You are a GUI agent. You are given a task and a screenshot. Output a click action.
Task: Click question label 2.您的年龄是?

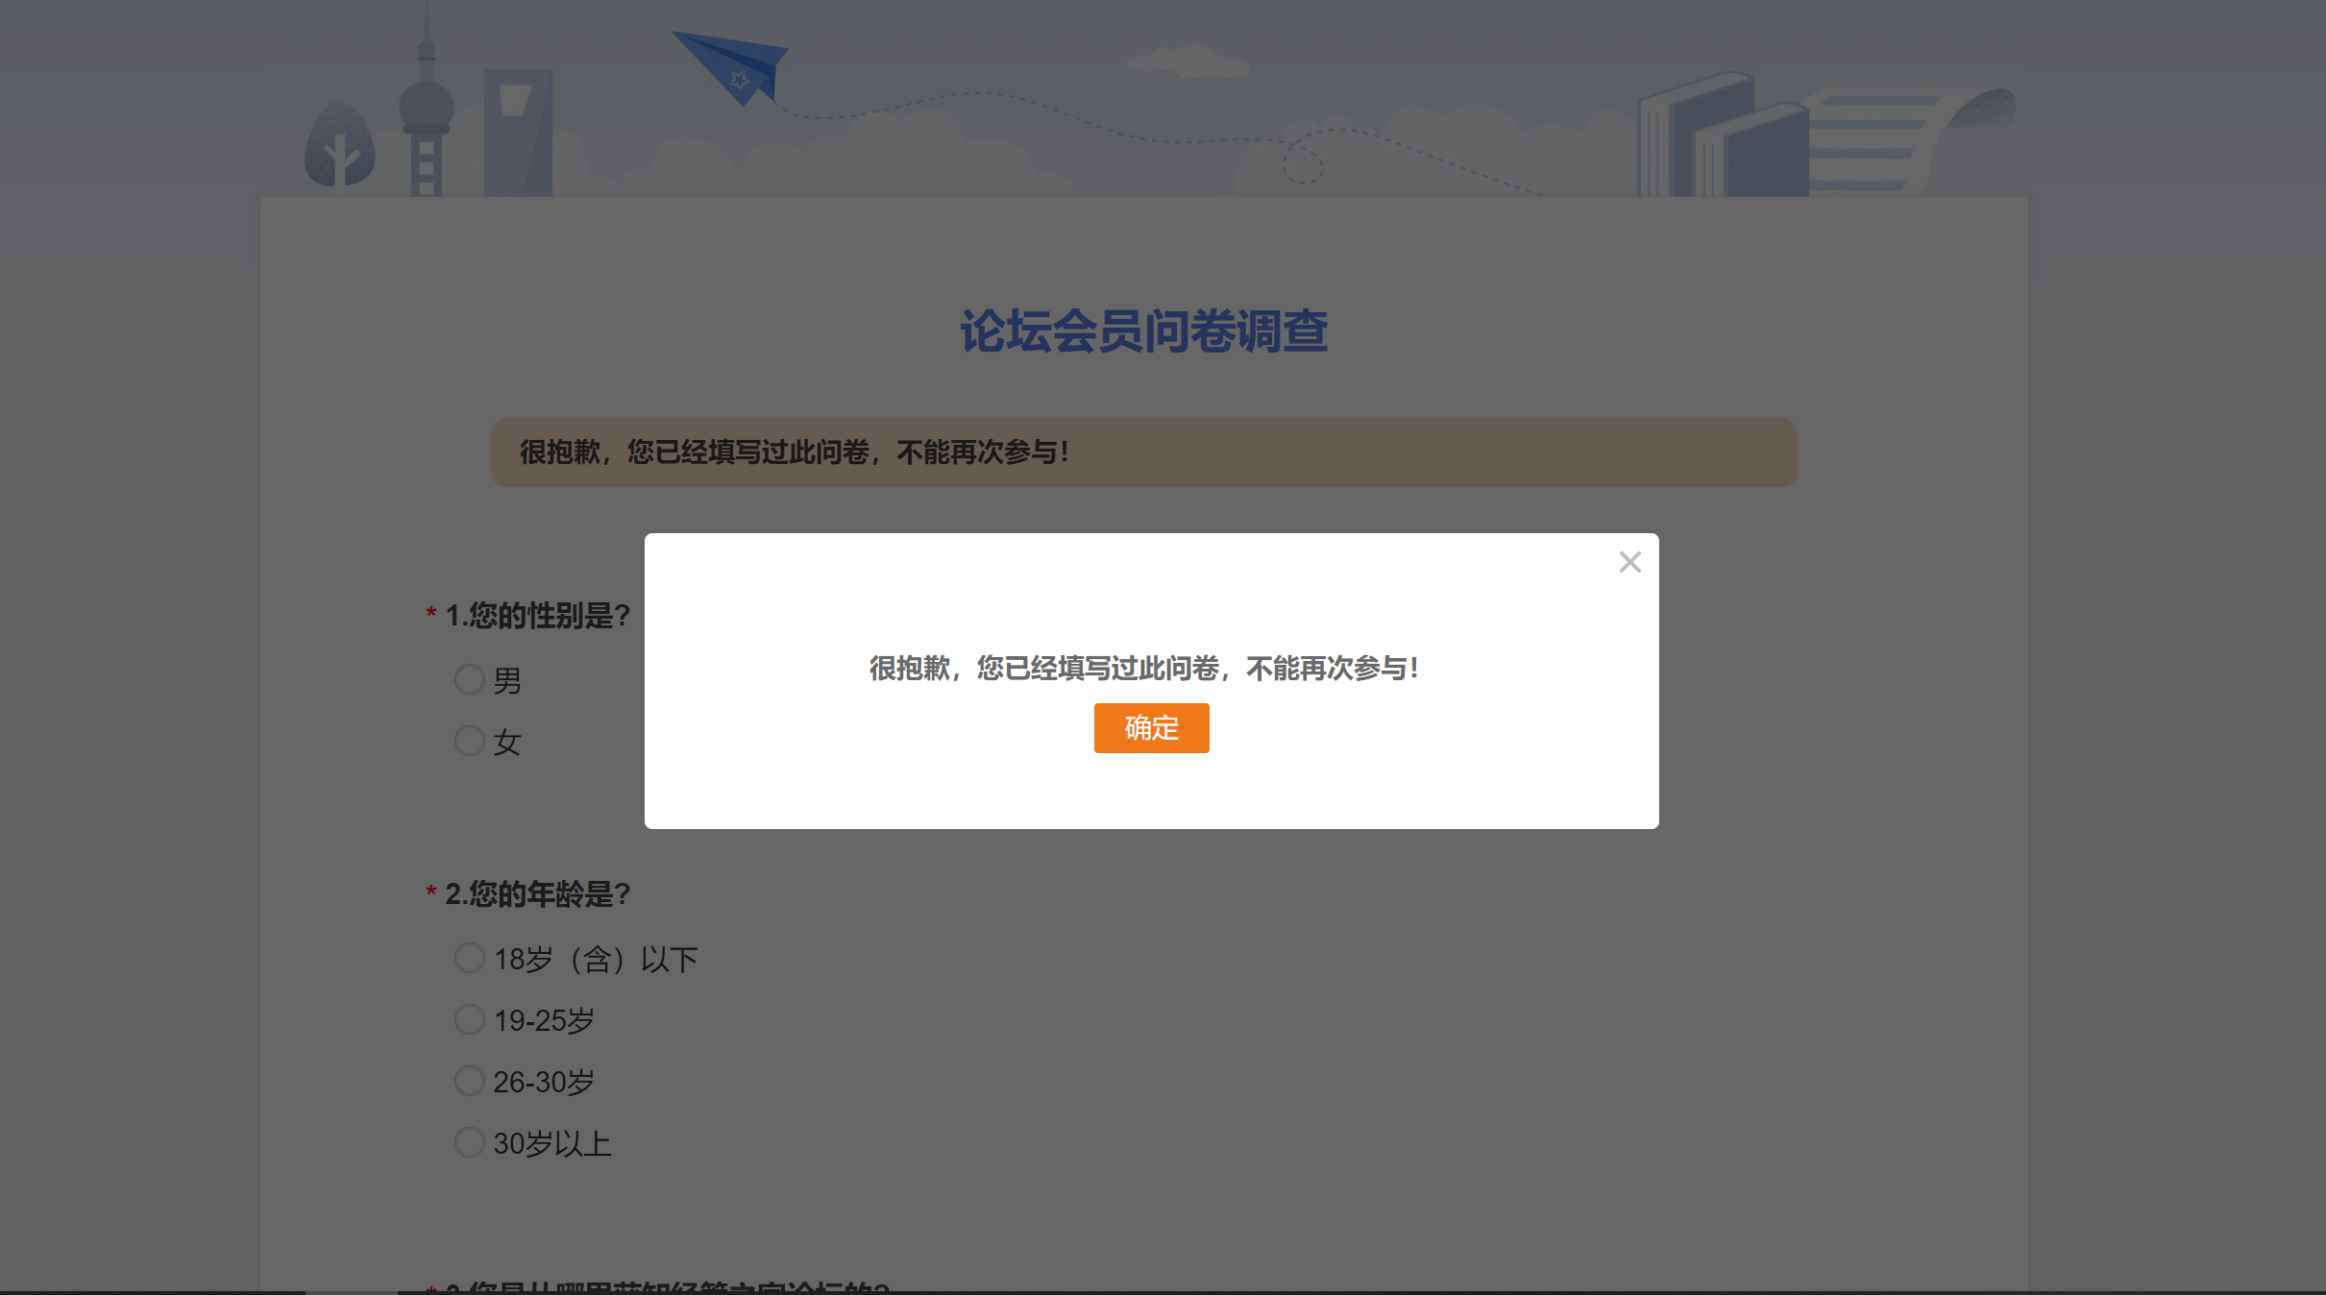(537, 894)
